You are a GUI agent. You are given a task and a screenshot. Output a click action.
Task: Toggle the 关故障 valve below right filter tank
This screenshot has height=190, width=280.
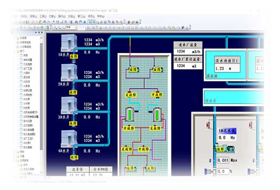coord(155,128)
